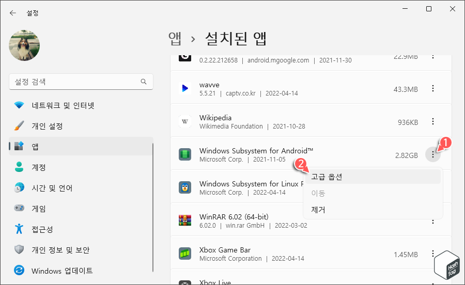Click the Windows update sync icon
The width and height of the screenshot is (465, 285).
point(19,270)
